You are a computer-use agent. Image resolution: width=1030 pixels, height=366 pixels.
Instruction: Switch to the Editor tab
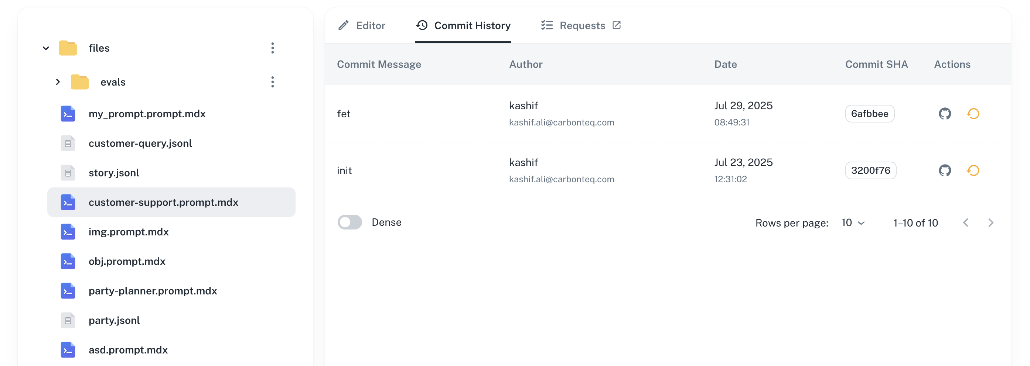370,25
